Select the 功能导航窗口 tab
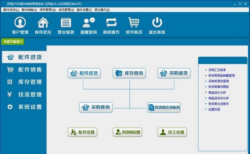 click(13, 41)
